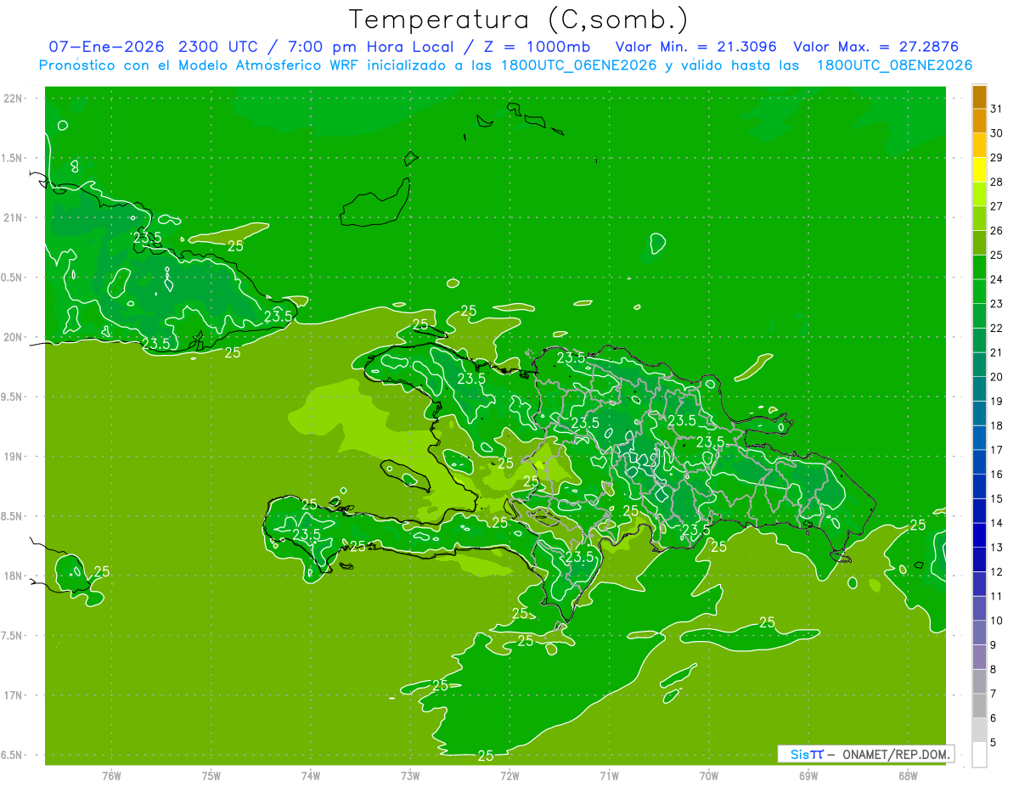This screenshot has height=787, width=1019.
Task: Select the purple 9-degree legend color band
Action: (979, 633)
